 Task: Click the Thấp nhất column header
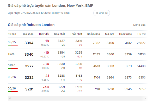point(76,34)
